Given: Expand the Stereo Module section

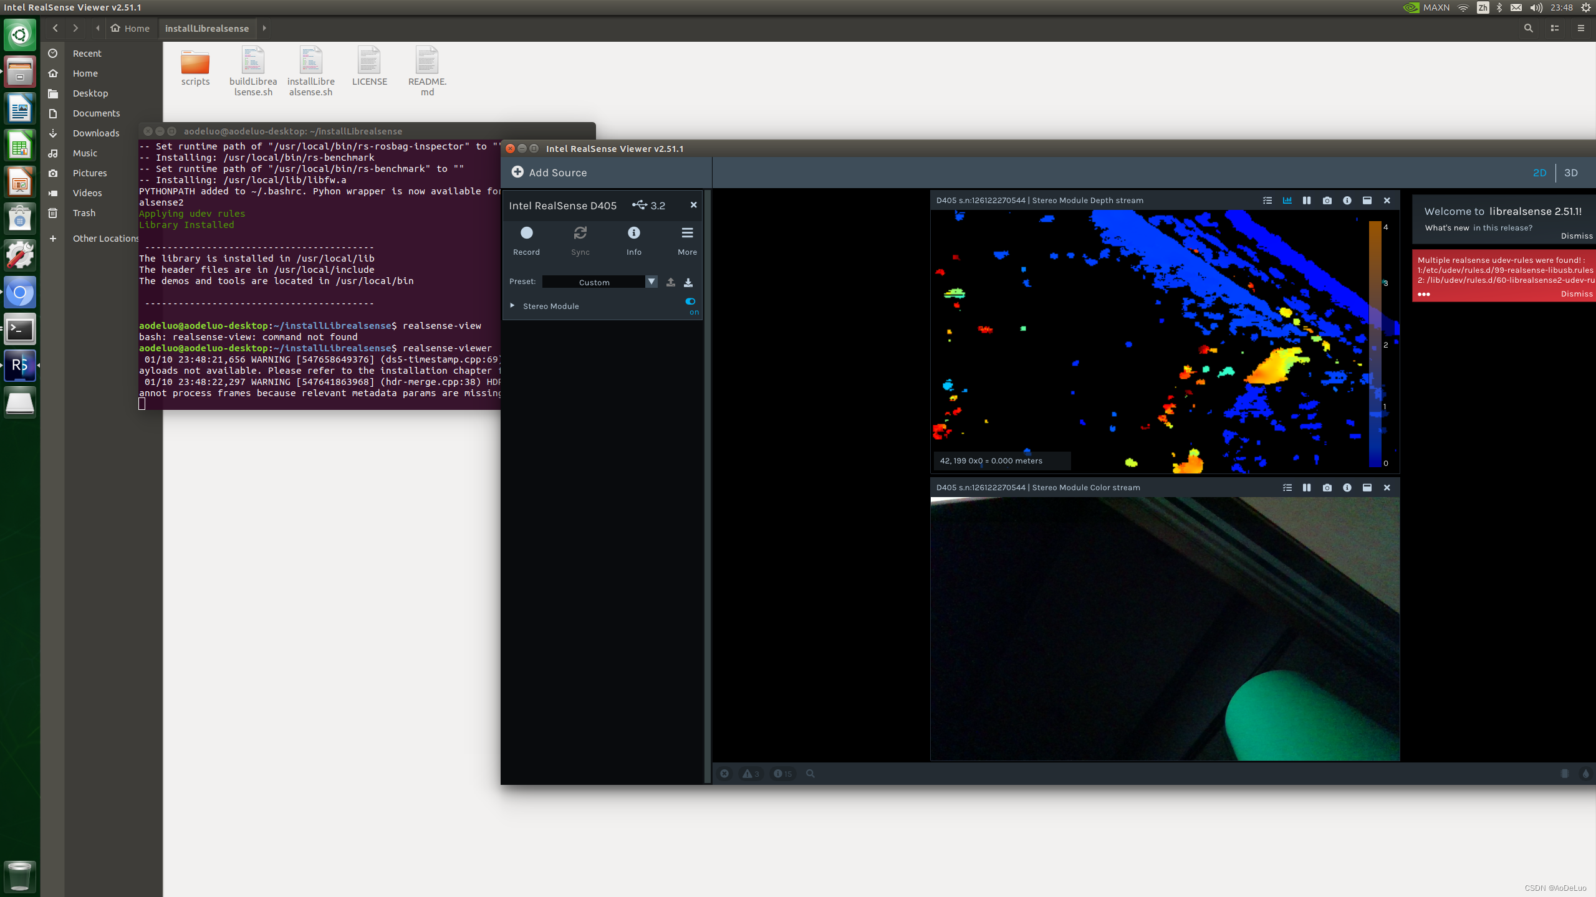Looking at the screenshot, I should 512,306.
